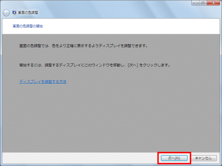This screenshot has width=222, height=166.
Task: Click the sentence starting with 画面の色調整では
Action: click(84, 46)
